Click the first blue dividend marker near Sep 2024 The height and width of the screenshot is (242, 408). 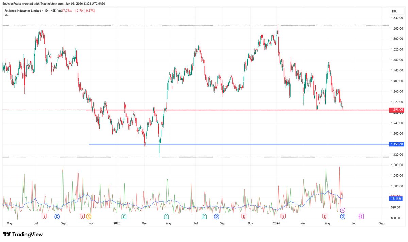(57, 216)
